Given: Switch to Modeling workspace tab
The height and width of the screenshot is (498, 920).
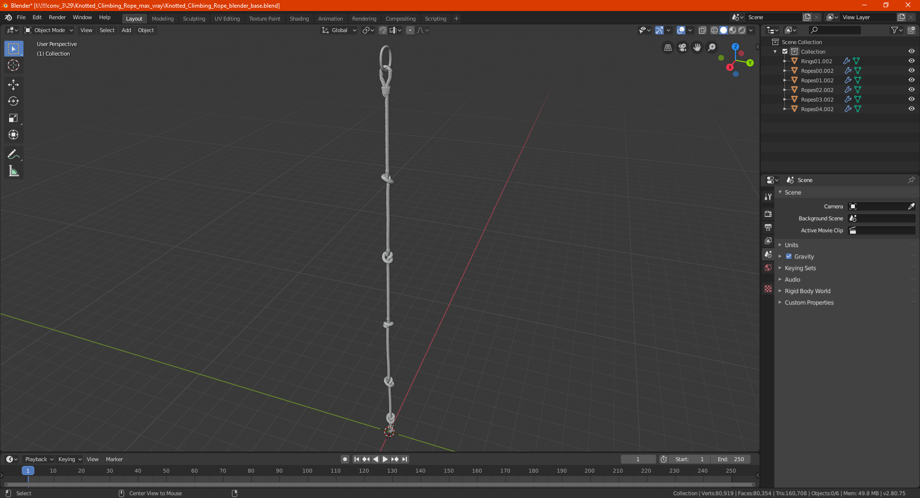Looking at the screenshot, I should (x=162, y=19).
